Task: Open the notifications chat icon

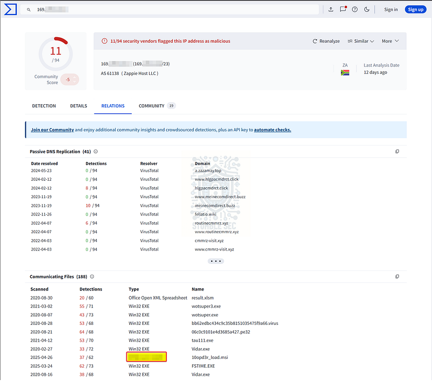Action: click(343, 9)
